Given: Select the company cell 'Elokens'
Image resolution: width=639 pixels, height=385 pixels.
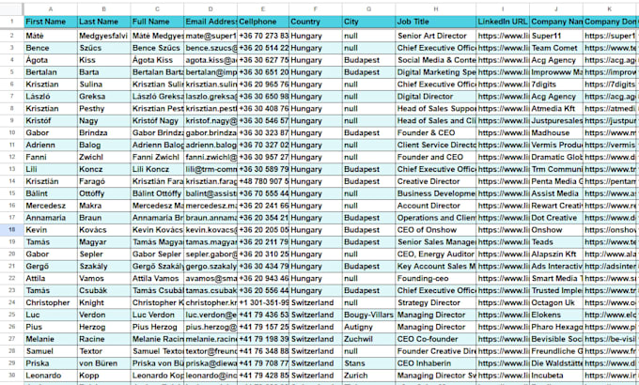Looking at the screenshot, I should [556, 315].
